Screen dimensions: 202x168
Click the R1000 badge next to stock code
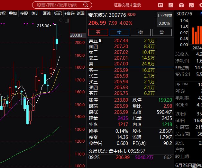(132, 14)
